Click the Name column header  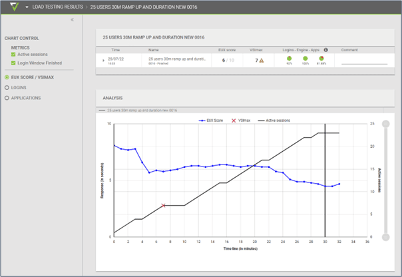[154, 50]
